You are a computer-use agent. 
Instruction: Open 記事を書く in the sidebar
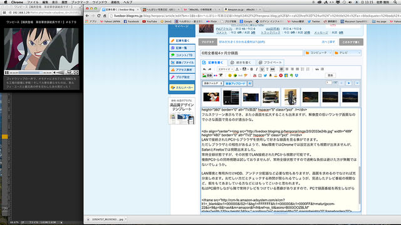[182, 41]
